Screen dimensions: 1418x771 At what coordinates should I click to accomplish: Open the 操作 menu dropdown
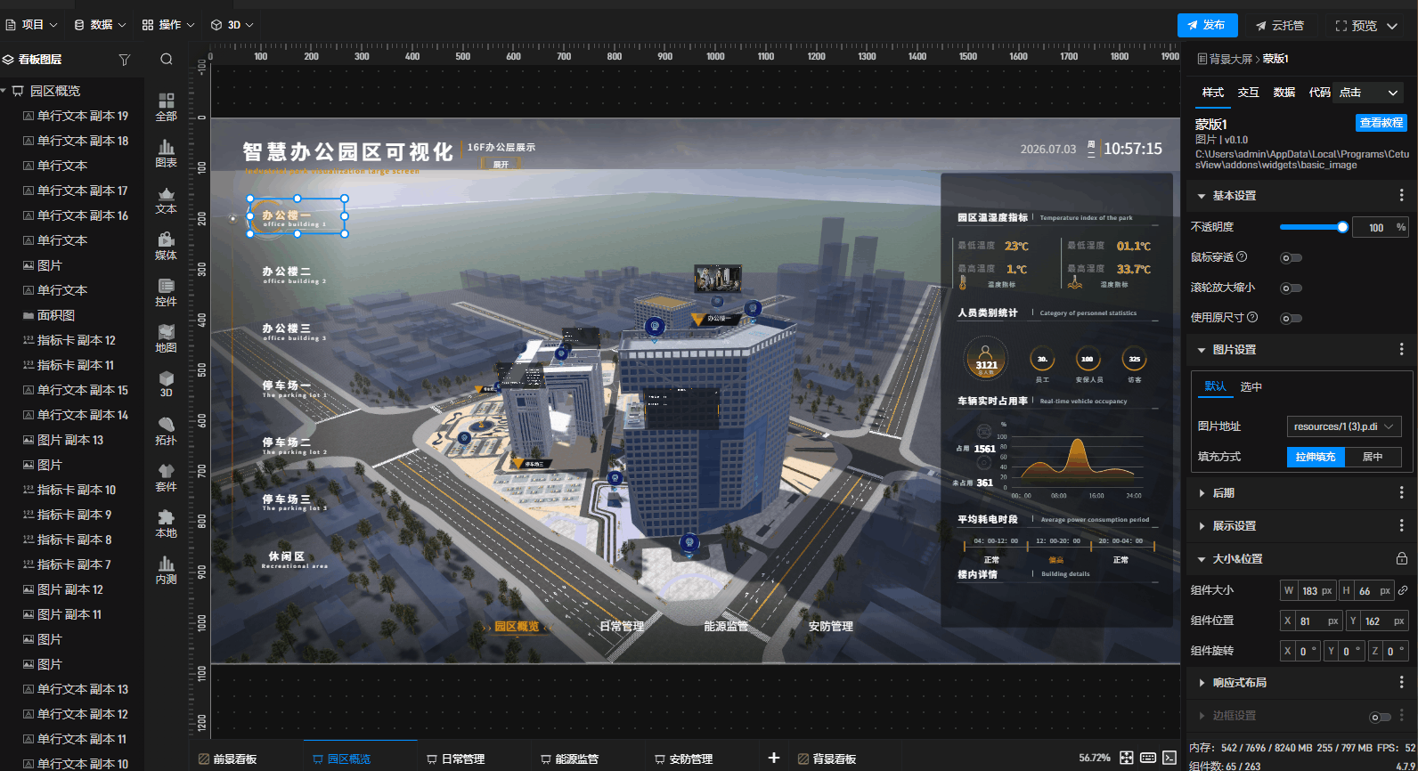pos(168,25)
